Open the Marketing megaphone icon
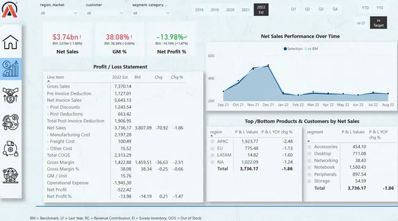The height and width of the screenshot is (221, 398). [x=10, y=122]
